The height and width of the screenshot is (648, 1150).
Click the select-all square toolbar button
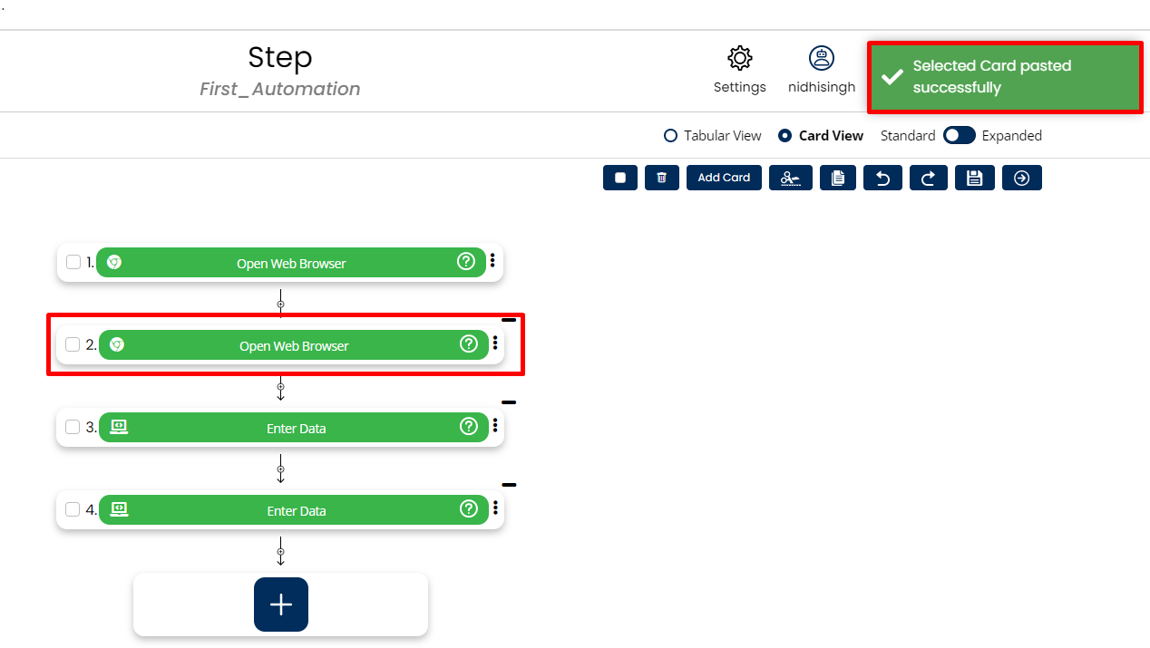pos(620,178)
